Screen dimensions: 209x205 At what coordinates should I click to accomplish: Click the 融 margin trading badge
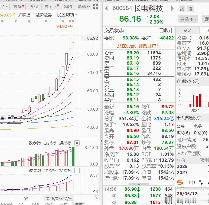pyautogui.click(x=182, y=9)
